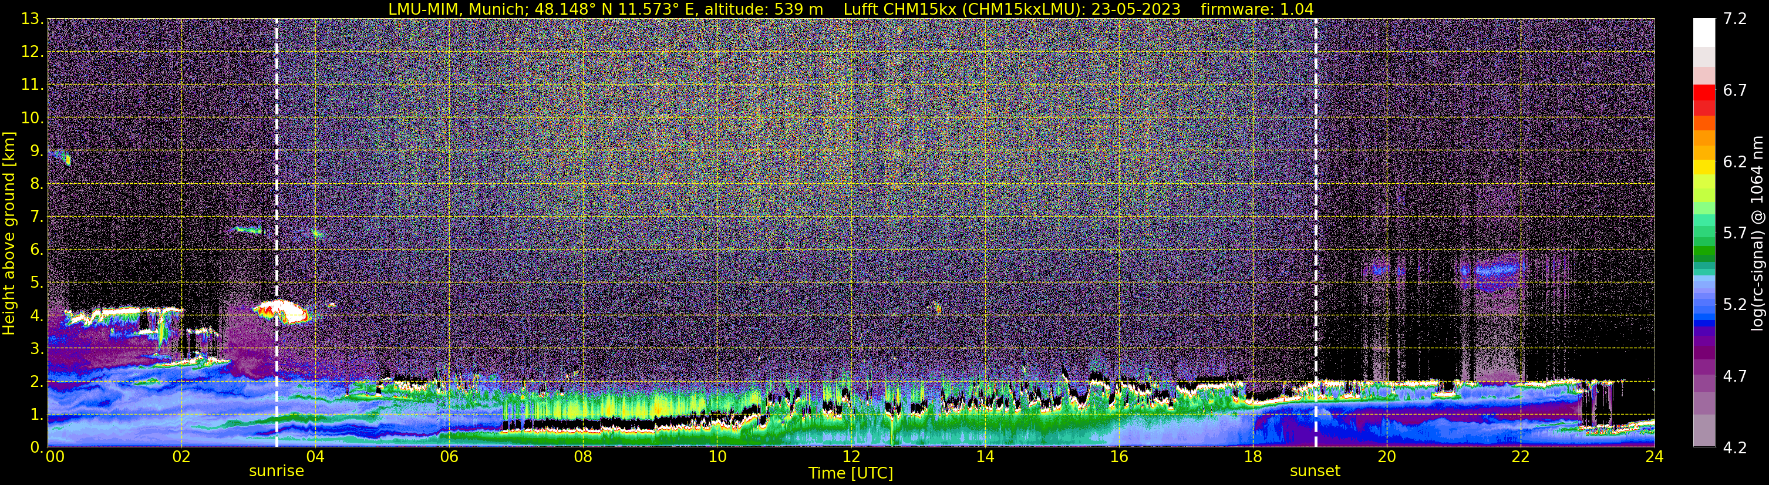Click the '12' time tick label

click(851, 456)
